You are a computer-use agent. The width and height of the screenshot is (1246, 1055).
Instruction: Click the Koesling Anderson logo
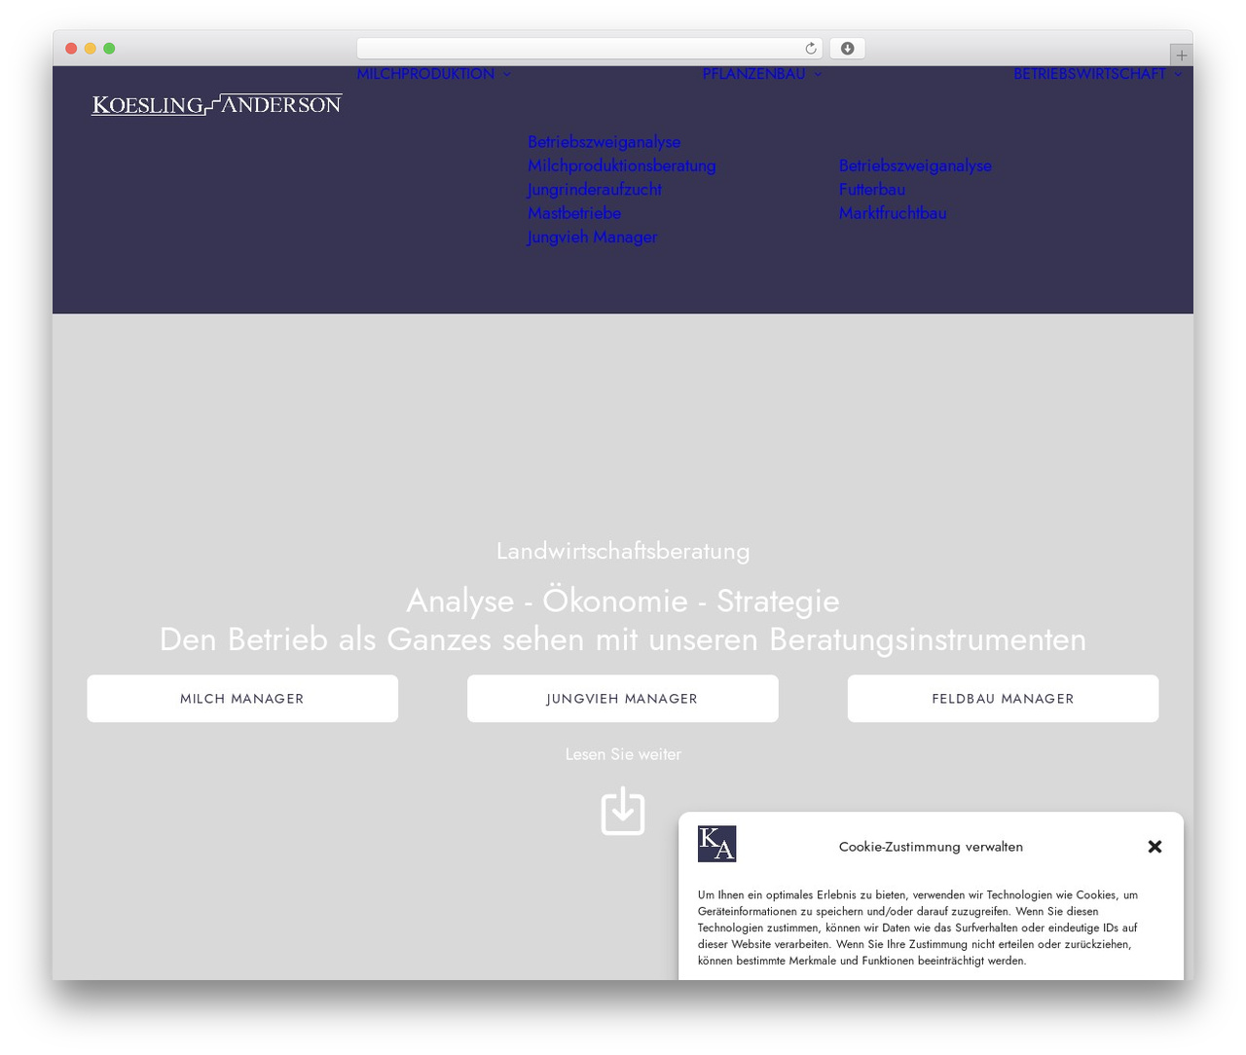point(217,104)
